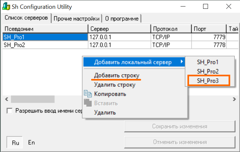This screenshot has width=240, height=152.
Task: Click the Sh Configuration Utility title bar icon
Action: click(6, 7)
